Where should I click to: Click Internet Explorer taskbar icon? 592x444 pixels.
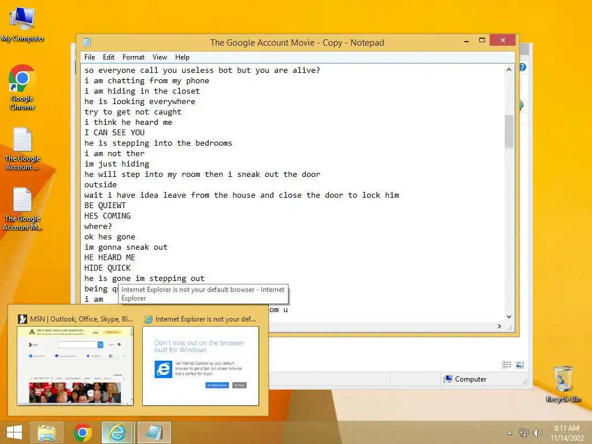pyautogui.click(x=117, y=432)
